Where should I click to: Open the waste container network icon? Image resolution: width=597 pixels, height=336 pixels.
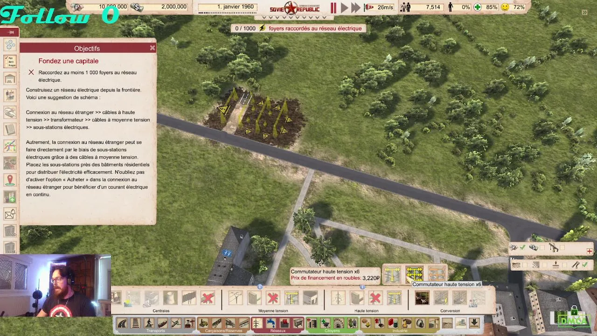click(x=298, y=323)
